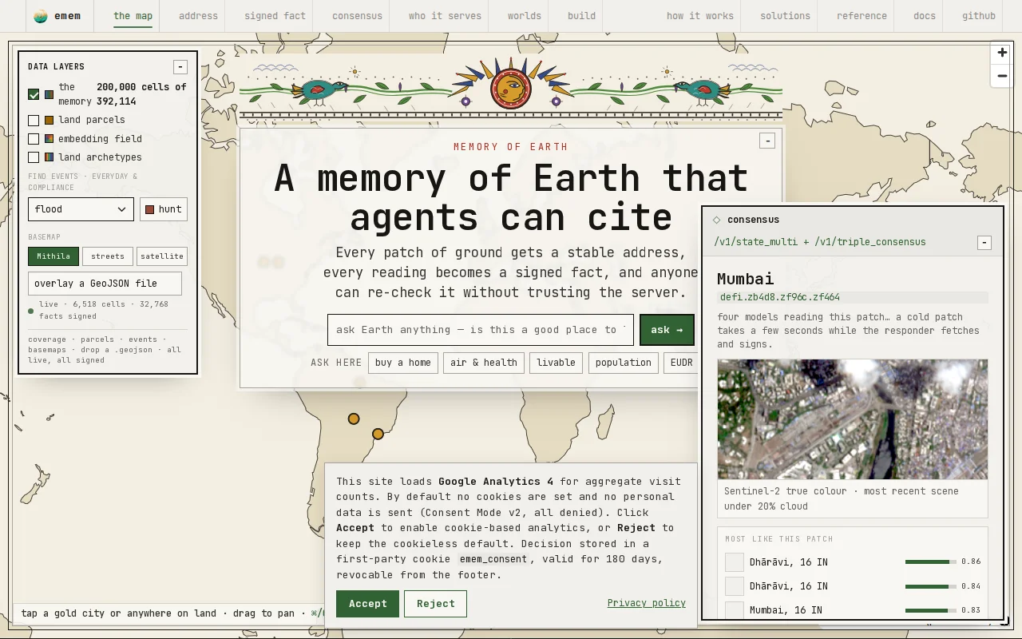
Task: Open the solutions menu item
Action: pos(785,16)
